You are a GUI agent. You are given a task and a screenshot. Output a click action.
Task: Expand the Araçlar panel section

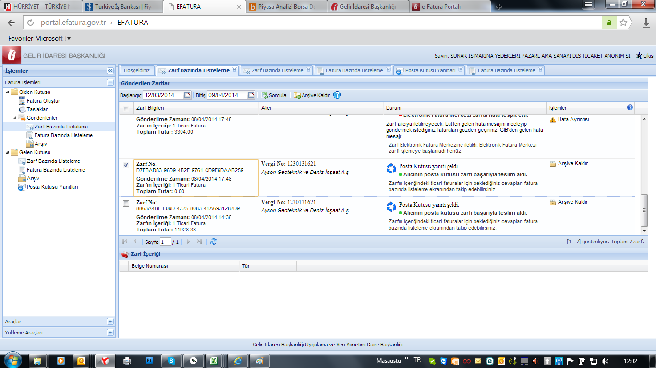110,322
